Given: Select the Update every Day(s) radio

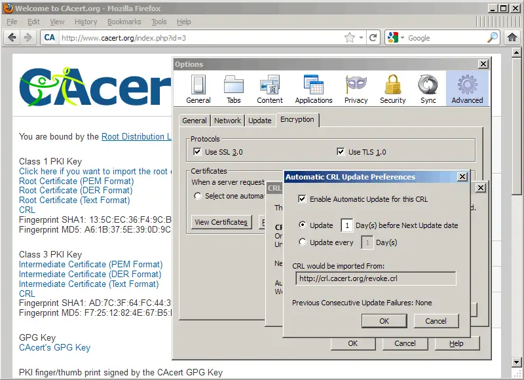Looking at the screenshot, I should click(x=302, y=242).
